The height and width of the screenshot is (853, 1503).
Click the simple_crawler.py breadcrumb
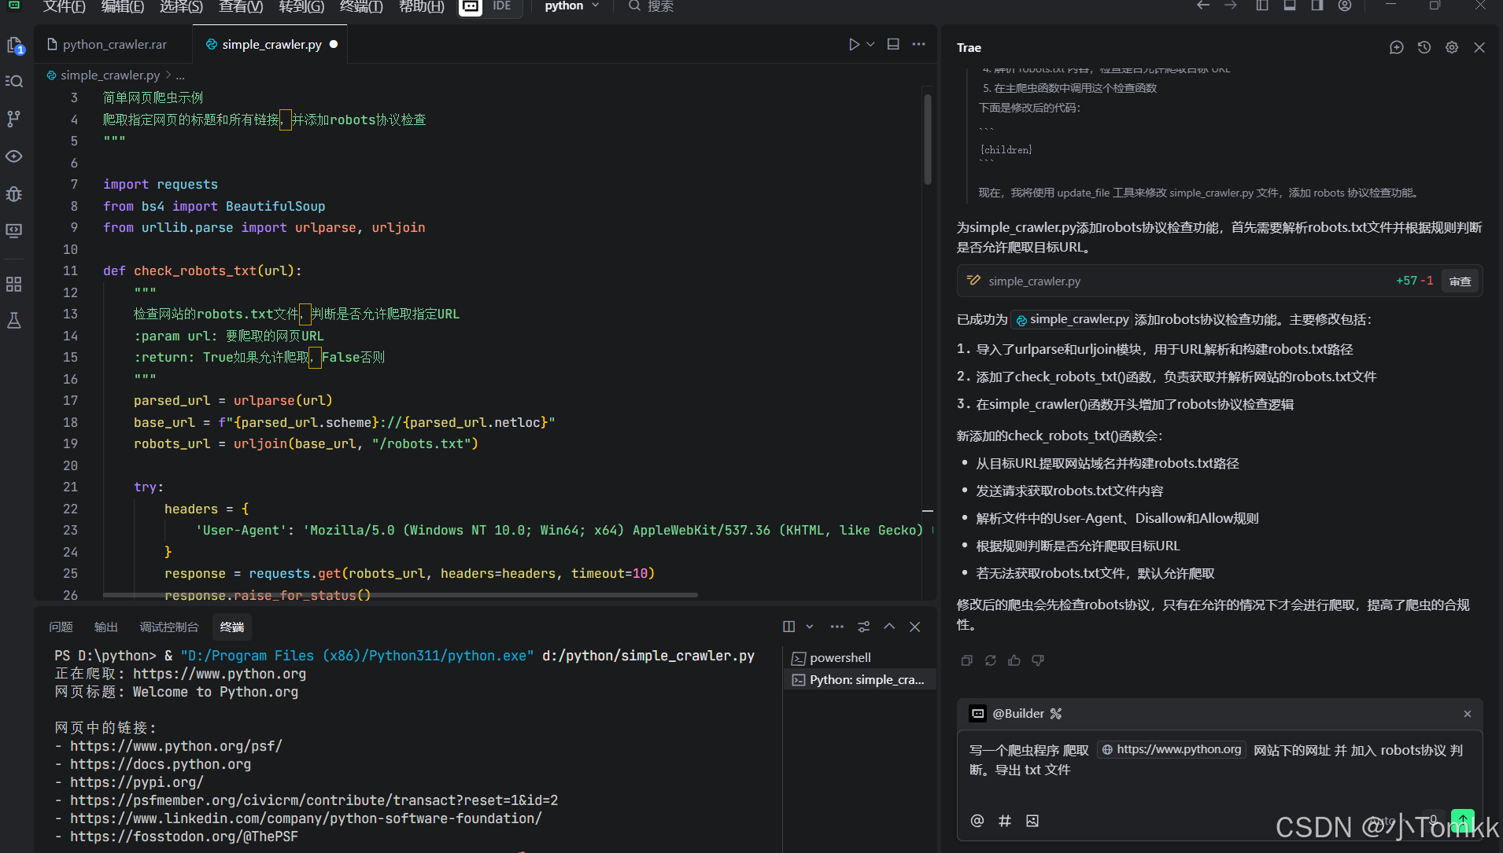point(109,75)
